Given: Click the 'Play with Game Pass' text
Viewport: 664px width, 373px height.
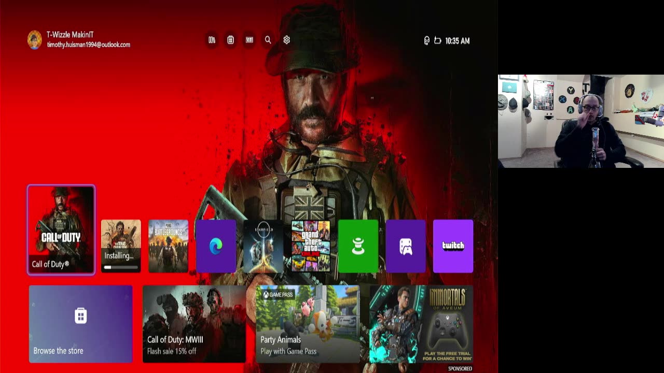Looking at the screenshot, I should coord(288,351).
